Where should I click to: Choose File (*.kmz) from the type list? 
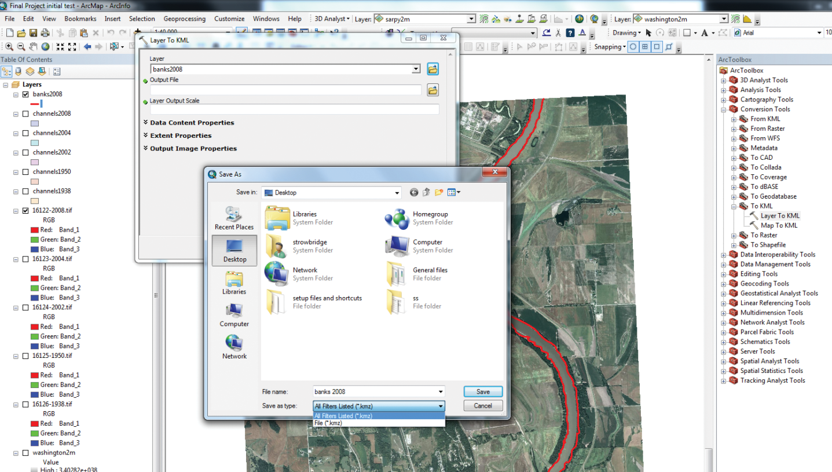coord(328,423)
